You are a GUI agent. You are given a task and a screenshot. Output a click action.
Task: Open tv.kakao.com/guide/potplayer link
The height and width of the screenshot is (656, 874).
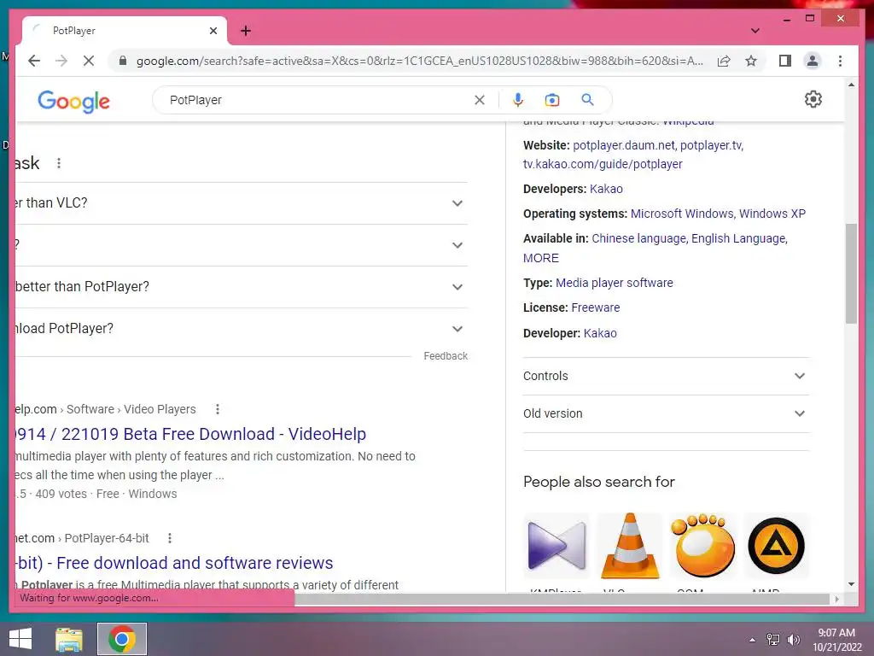click(x=603, y=164)
